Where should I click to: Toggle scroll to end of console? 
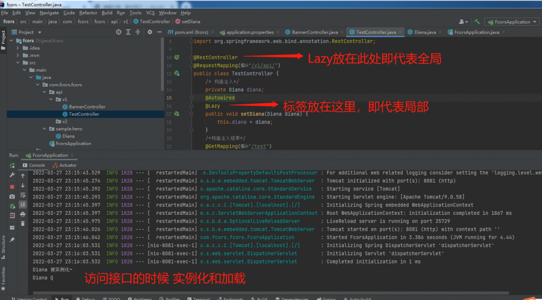23,205
